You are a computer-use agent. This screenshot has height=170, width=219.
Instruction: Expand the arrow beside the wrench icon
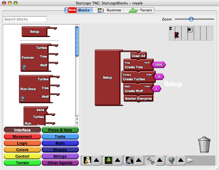pyautogui.click(x=160, y=160)
